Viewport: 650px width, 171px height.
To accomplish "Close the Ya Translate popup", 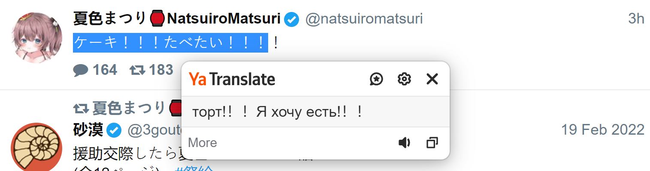I will 432,79.
